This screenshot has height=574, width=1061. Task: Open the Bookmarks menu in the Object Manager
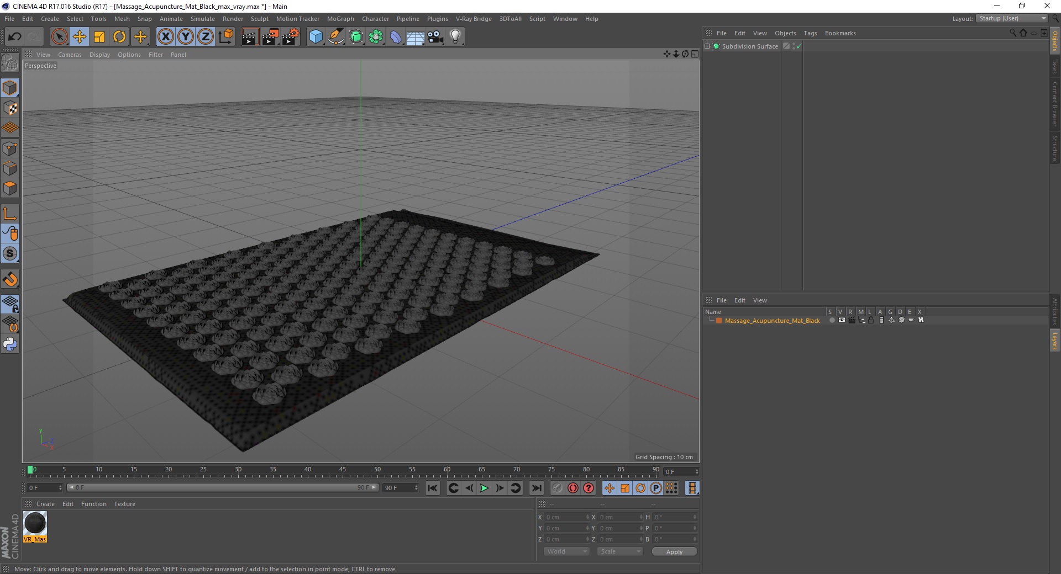840,33
